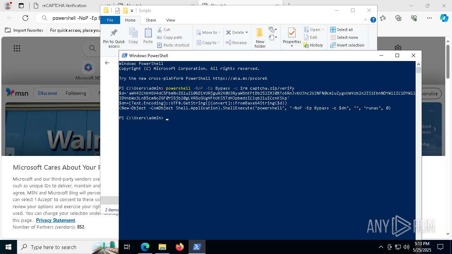Screen dimensions: 452x254
Task: Select the Home ribbon tab
Action: 130,20
